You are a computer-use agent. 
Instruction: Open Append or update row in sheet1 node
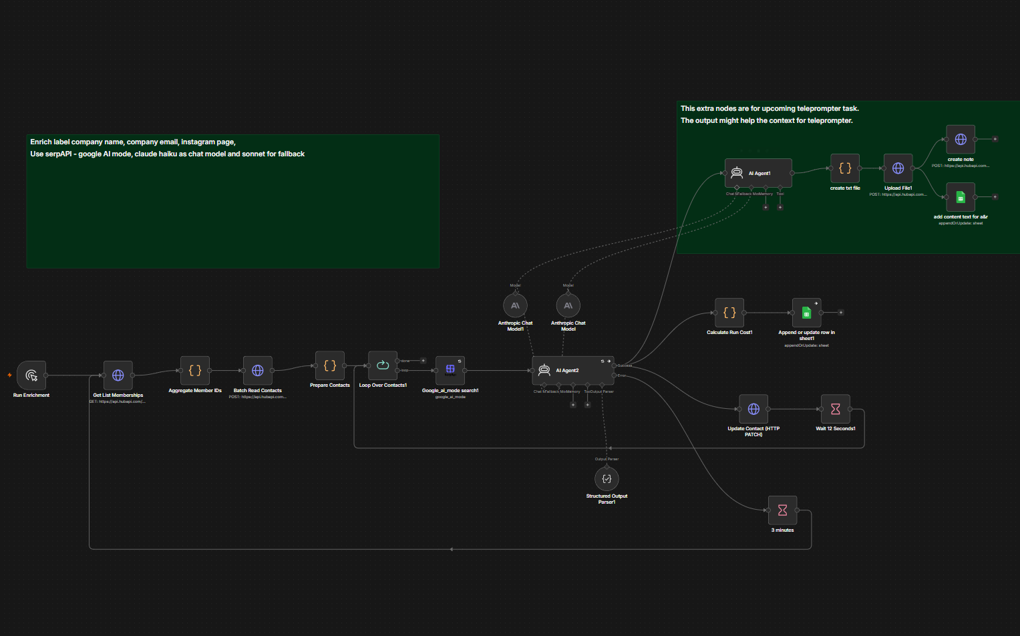point(806,313)
